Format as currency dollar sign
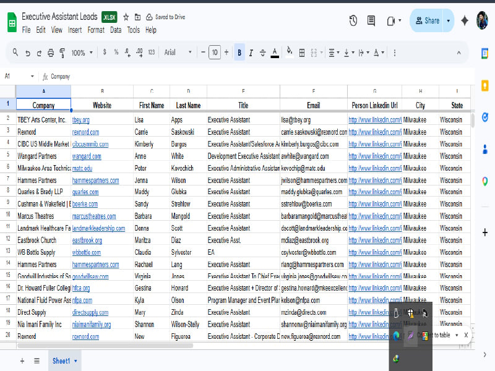The width and height of the screenshot is (495, 371). coord(105,52)
